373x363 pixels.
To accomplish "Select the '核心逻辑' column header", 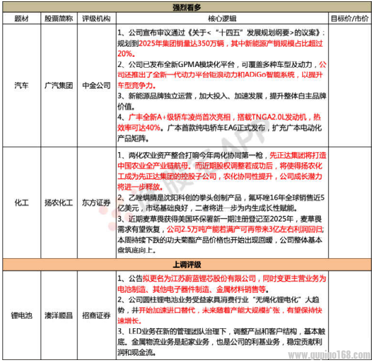I will click(222, 19).
